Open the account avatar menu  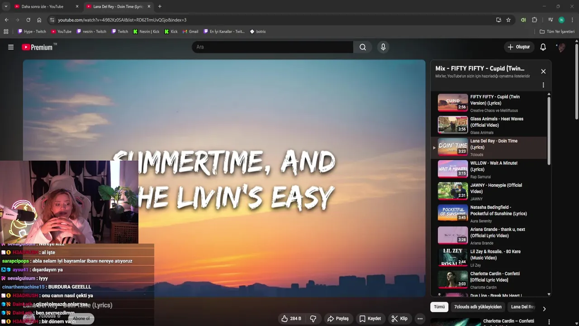[x=561, y=47]
